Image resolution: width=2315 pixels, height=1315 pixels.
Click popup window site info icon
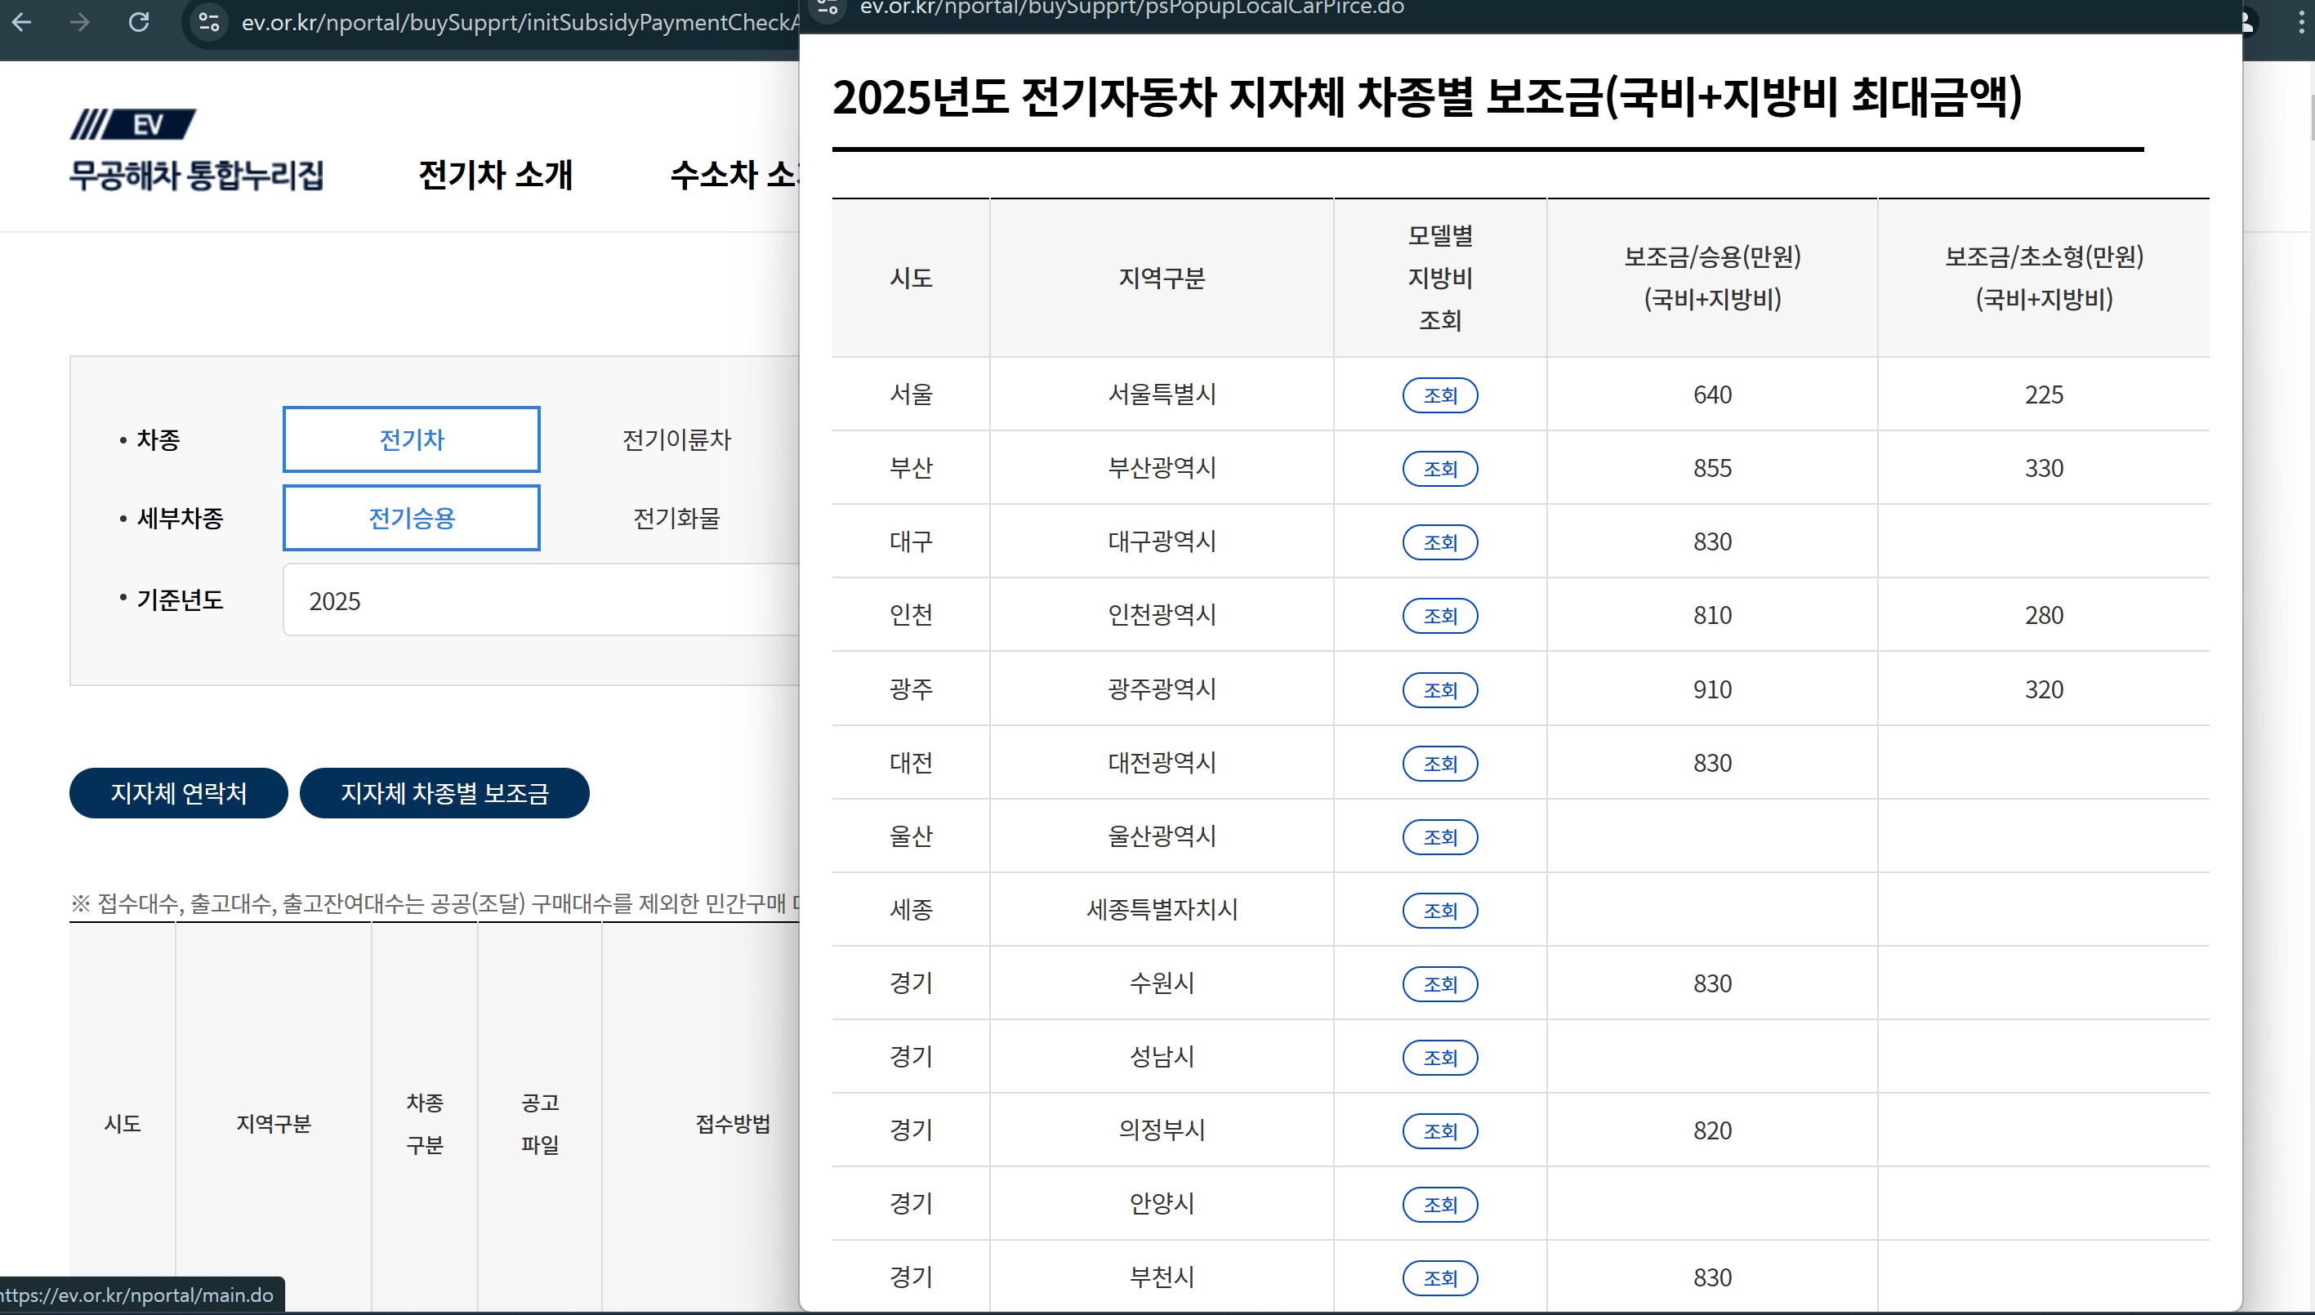click(828, 8)
